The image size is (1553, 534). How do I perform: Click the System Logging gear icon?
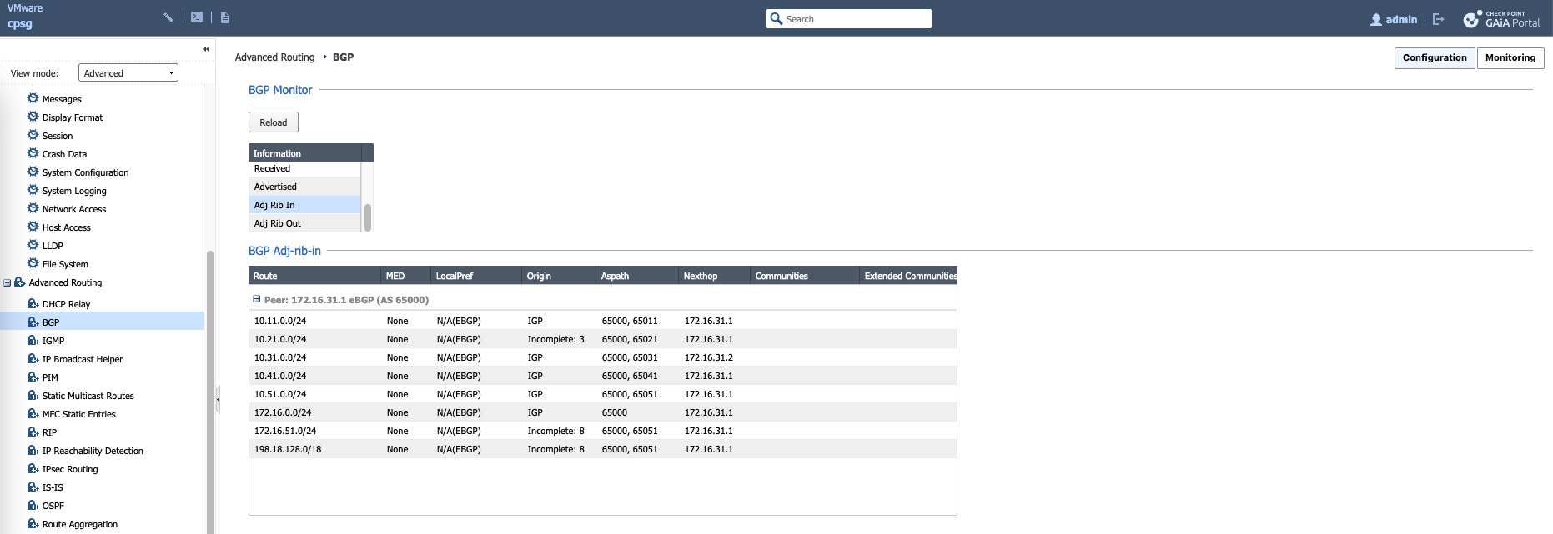(33, 190)
